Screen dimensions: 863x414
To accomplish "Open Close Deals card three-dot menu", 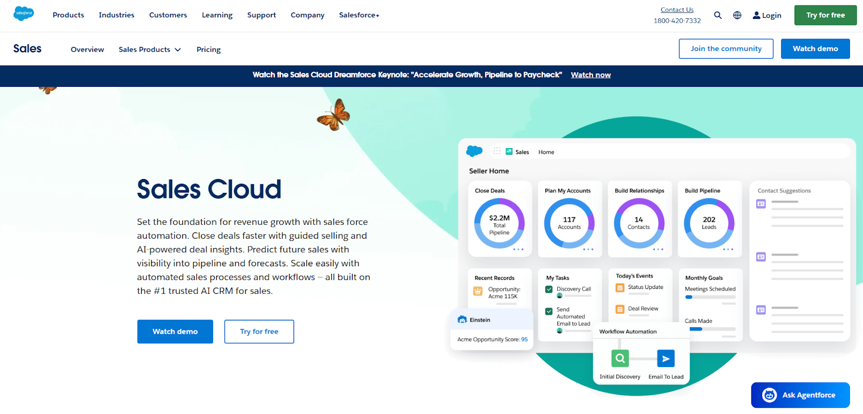I will pyautogui.click(x=518, y=249).
